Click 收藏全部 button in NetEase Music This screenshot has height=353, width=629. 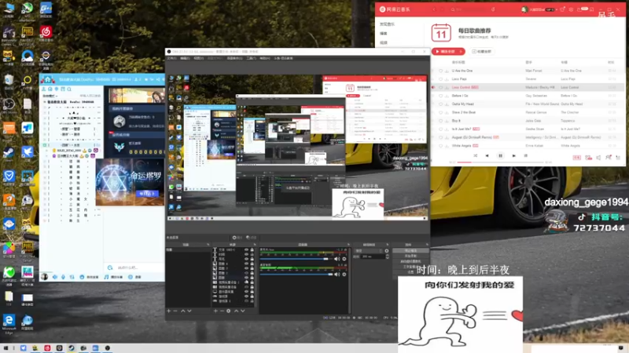click(x=481, y=52)
